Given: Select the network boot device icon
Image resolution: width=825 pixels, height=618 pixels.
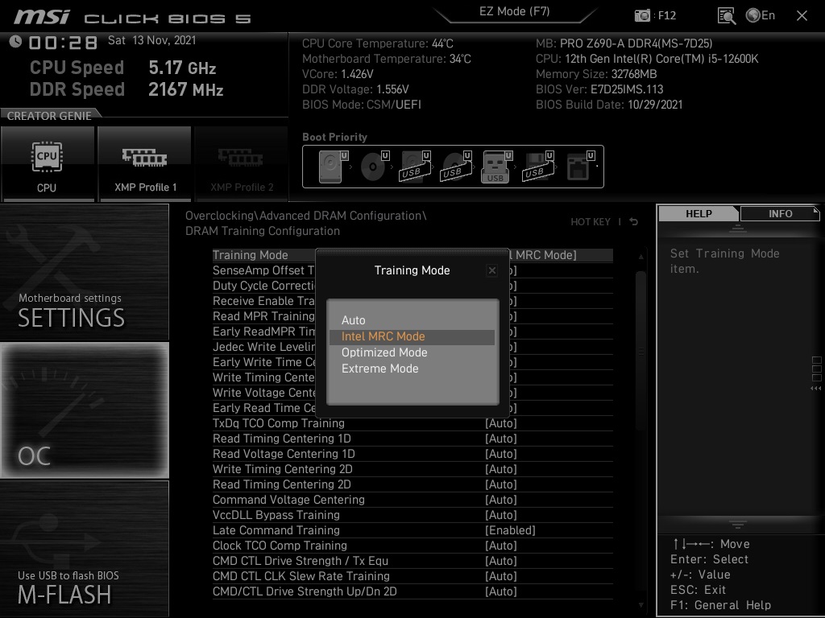Looking at the screenshot, I should [x=580, y=167].
